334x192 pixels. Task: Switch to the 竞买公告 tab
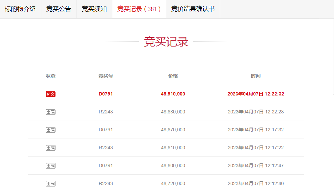coord(59,9)
